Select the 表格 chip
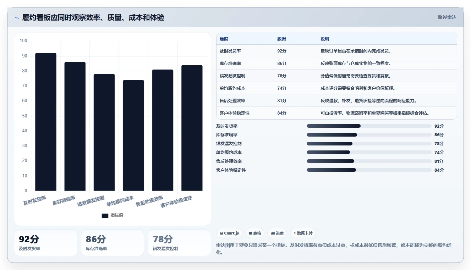Image resolution: width=471 pixels, height=270 pixels. click(x=255, y=233)
